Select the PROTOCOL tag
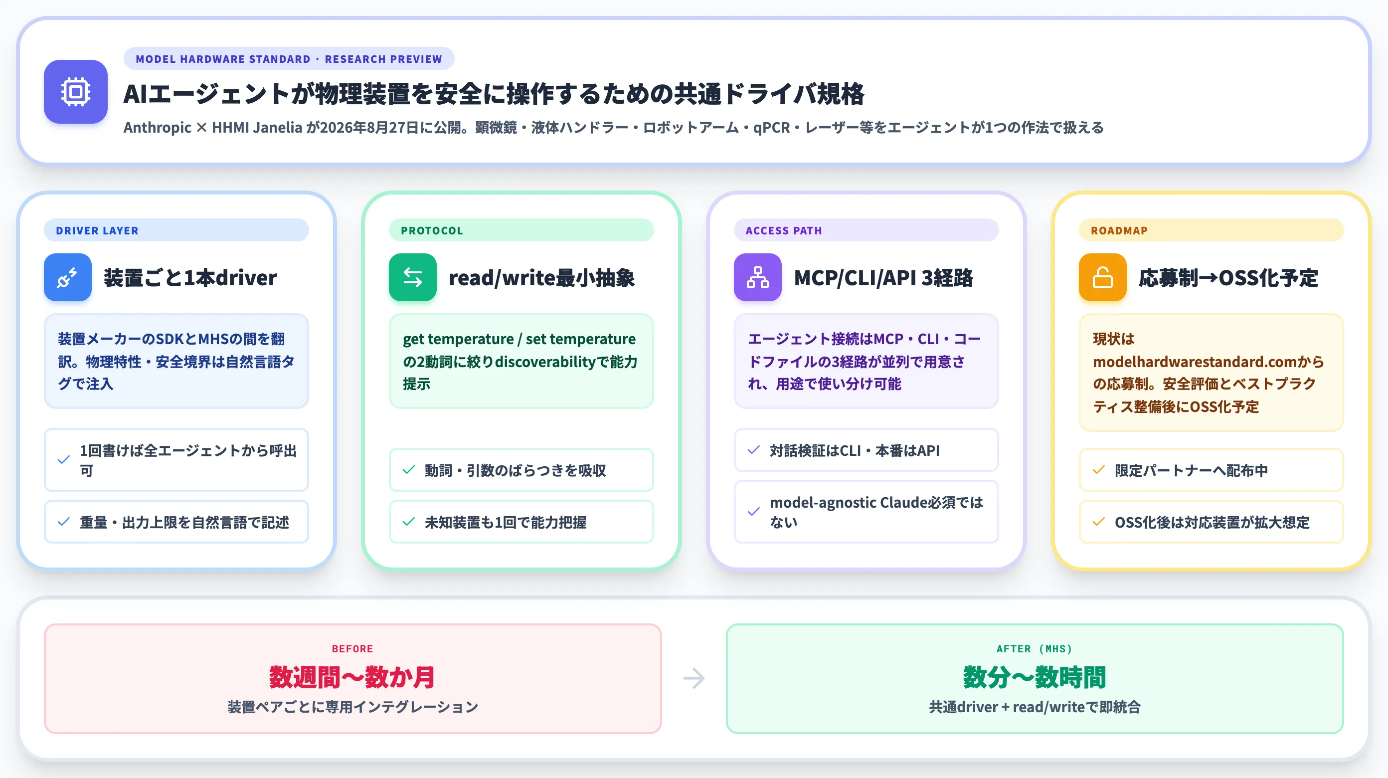The image size is (1388, 778). click(521, 230)
